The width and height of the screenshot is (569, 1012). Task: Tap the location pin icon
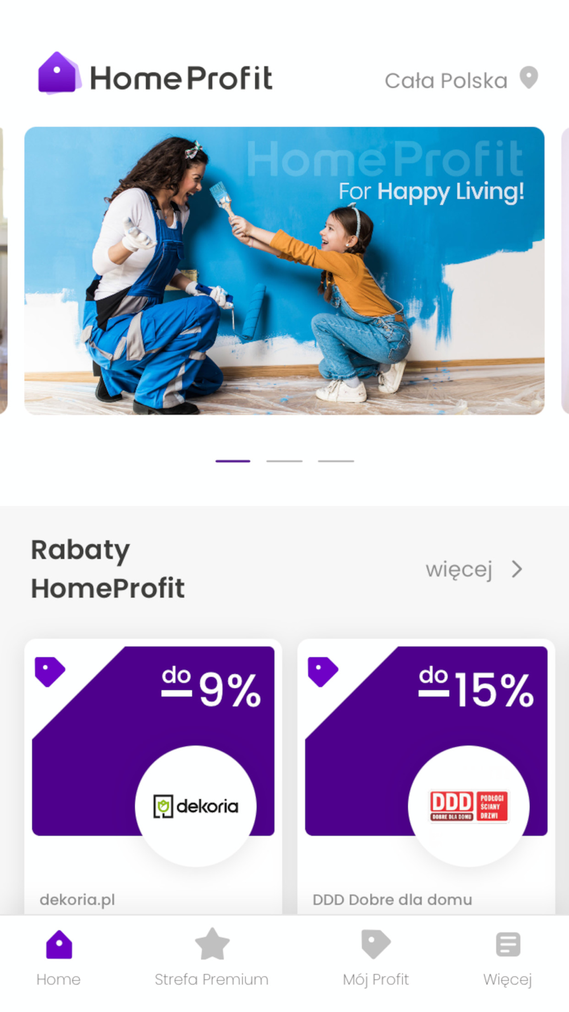pyautogui.click(x=529, y=77)
